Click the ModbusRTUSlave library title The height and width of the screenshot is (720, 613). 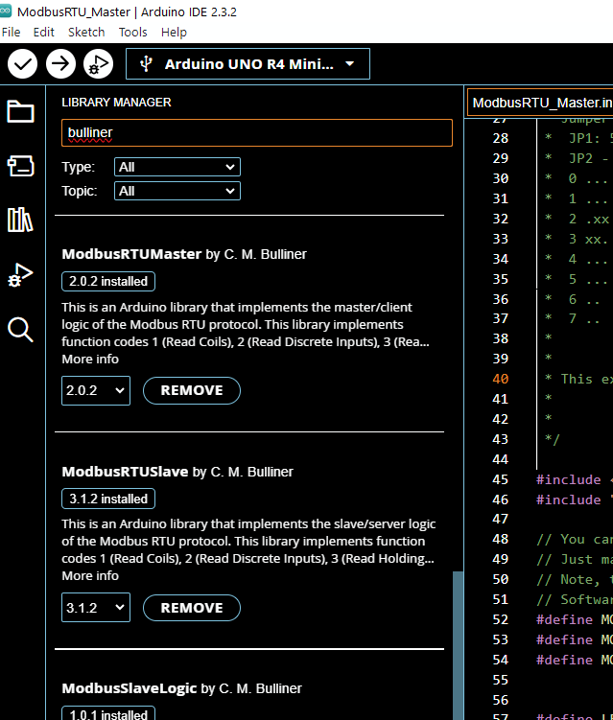(125, 472)
